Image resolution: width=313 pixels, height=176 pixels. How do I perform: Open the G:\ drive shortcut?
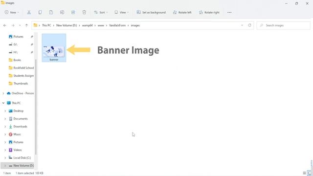15,44
